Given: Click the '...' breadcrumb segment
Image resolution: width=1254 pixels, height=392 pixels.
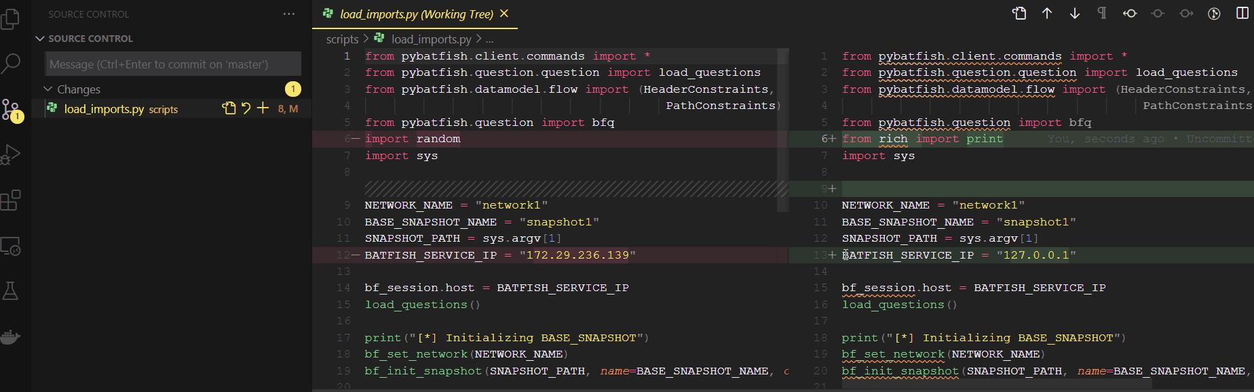Looking at the screenshot, I should coord(489,39).
